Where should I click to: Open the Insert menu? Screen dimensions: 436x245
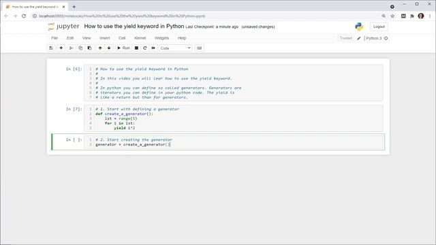(x=105, y=38)
